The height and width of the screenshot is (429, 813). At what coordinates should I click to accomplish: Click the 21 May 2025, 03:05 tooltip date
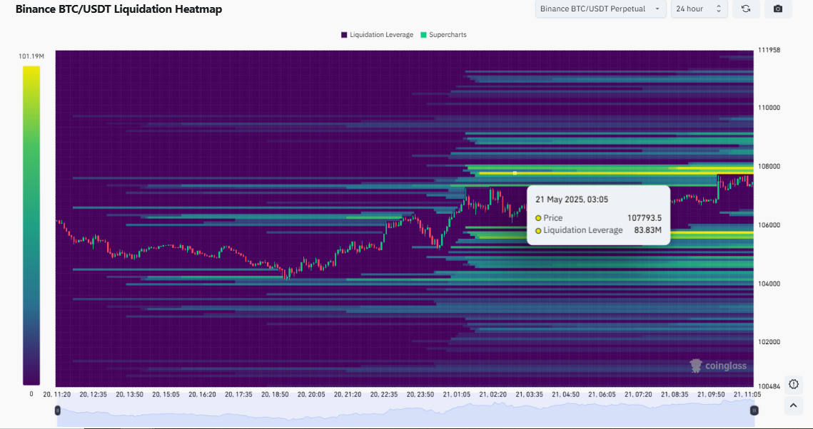[571, 200]
